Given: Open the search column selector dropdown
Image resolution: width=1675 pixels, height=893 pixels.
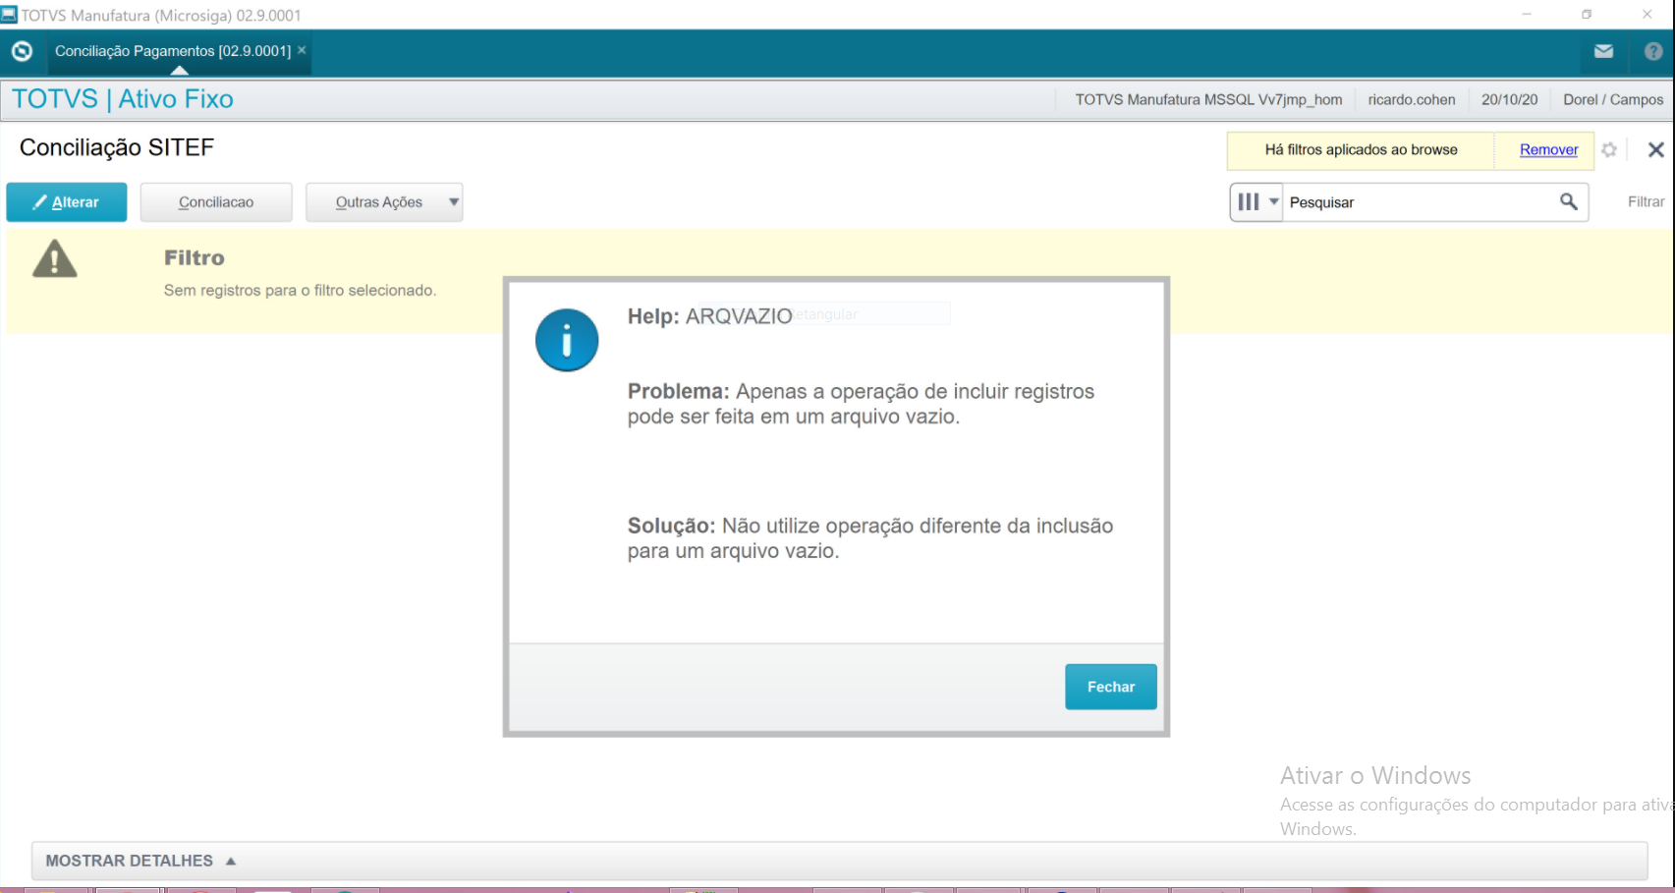Looking at the screenshot, I should tap(1256, 201).
